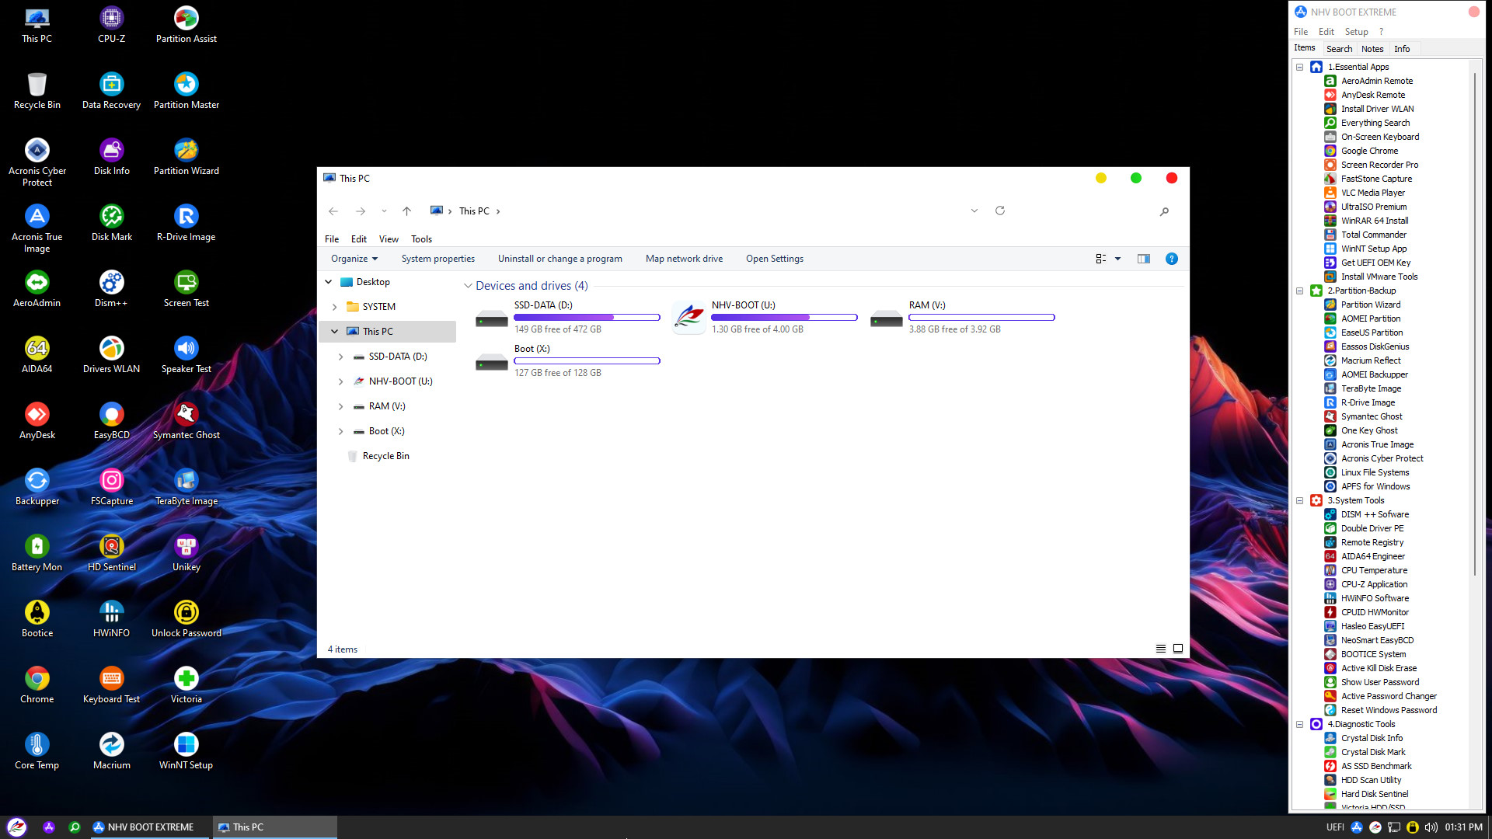
Task: Open the Unlock Password desktop icon
Action: point(186,613)
